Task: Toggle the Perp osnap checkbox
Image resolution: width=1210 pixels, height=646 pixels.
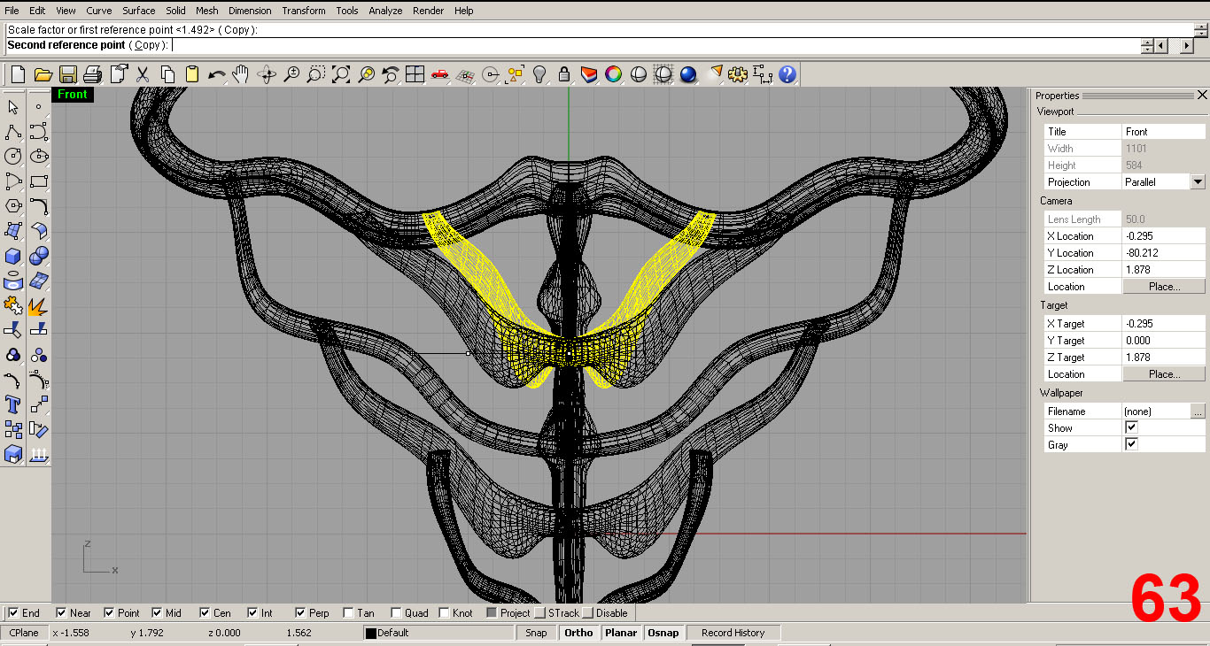Action: point(300,612)
